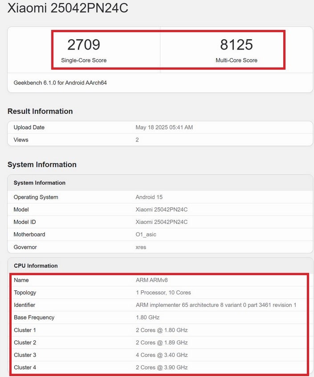This screenshot has height=377, width=314.
Task: Click the CPU name ARM ARMv8
Action: [x=151, y=280]
